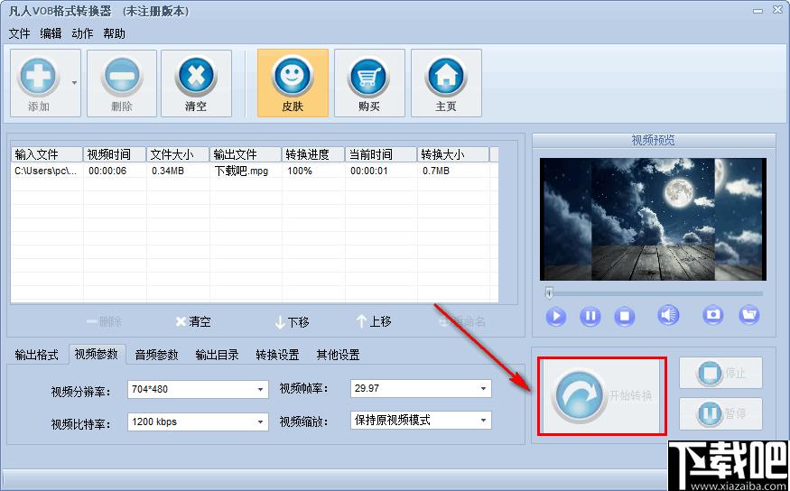Image resolution: width=790 pixels, height=491 pixels.
Task: Click the 删除 toolbar button
Action: click(x=121, y=83)
